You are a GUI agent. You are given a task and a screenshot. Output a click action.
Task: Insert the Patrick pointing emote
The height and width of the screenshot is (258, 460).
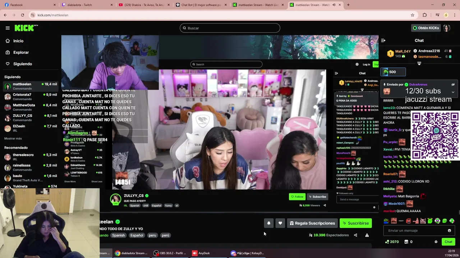[x=416, y=221]
